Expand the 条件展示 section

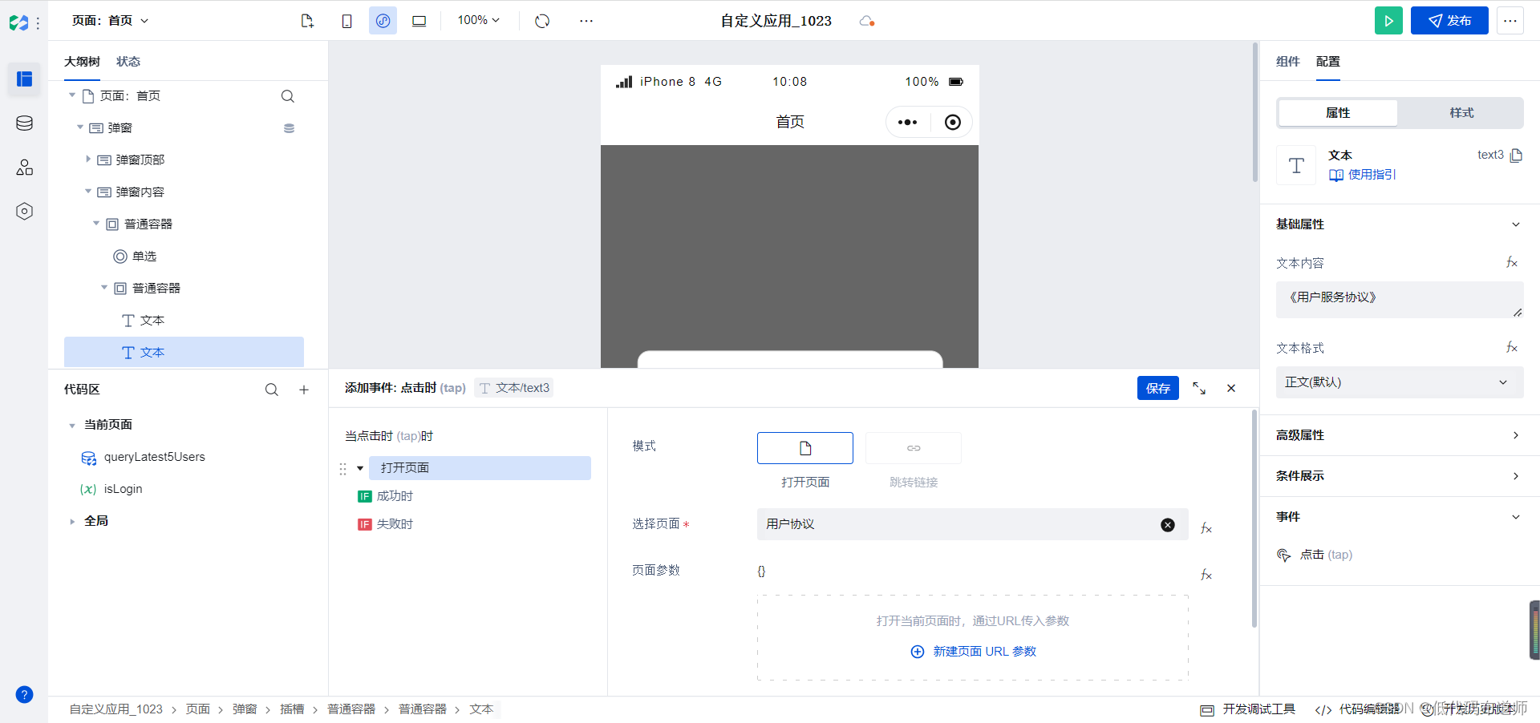(1516, 476)
